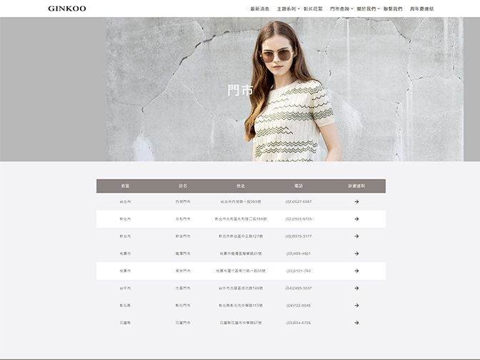Open details arrow for 大里門市
Viewport: 480px width, 360px height.
click(356, 288)
